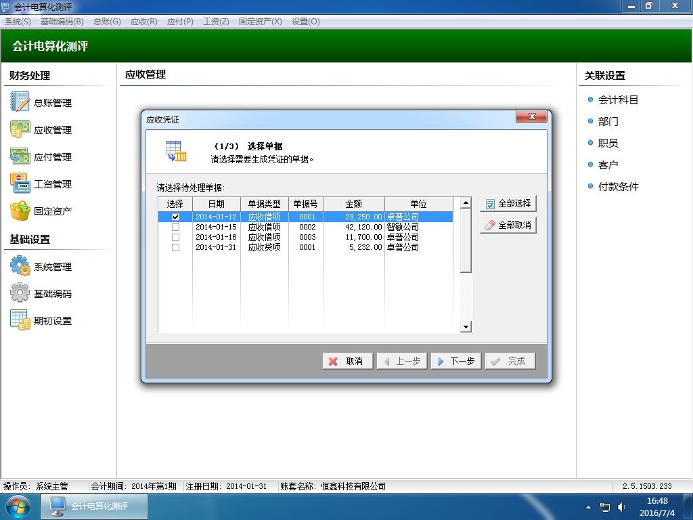Open the 部门 link
This screenshot has height=520, width=693.
pos(608,121)
